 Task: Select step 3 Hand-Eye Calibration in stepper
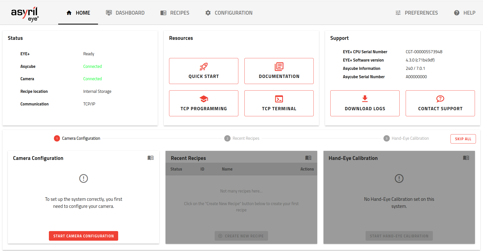pyautogui.click(x=406, y=138)
